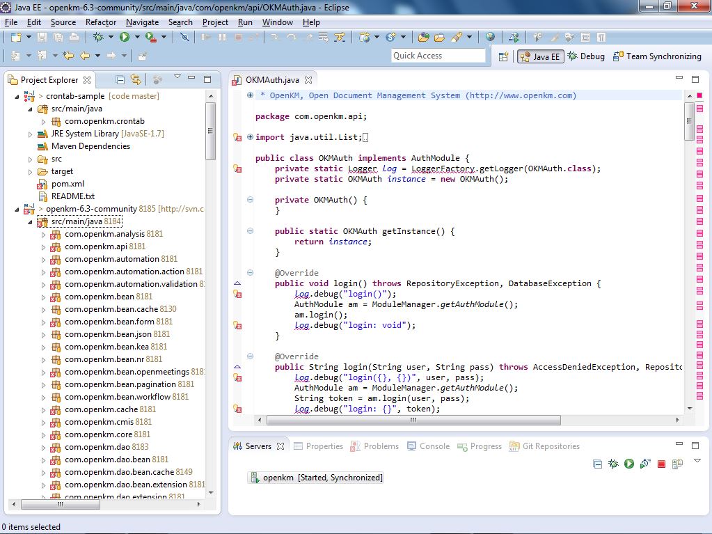Select the openkm server entry
Screen dimensions: 712x534
pyautogui.click(x=322, y=478)
